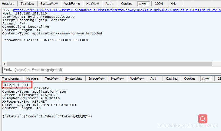
Task: Select the WebForms tab
Action: pos(72,4)
